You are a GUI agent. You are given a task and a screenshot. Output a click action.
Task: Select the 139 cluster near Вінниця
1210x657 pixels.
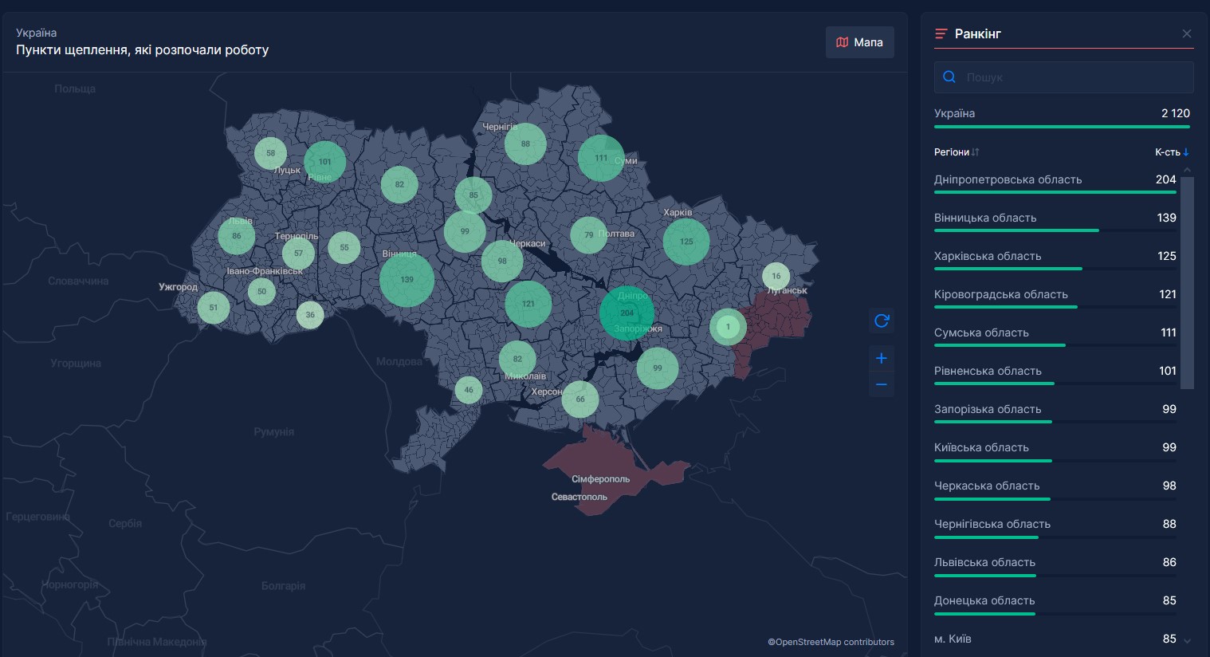click(x=407, y=280)
